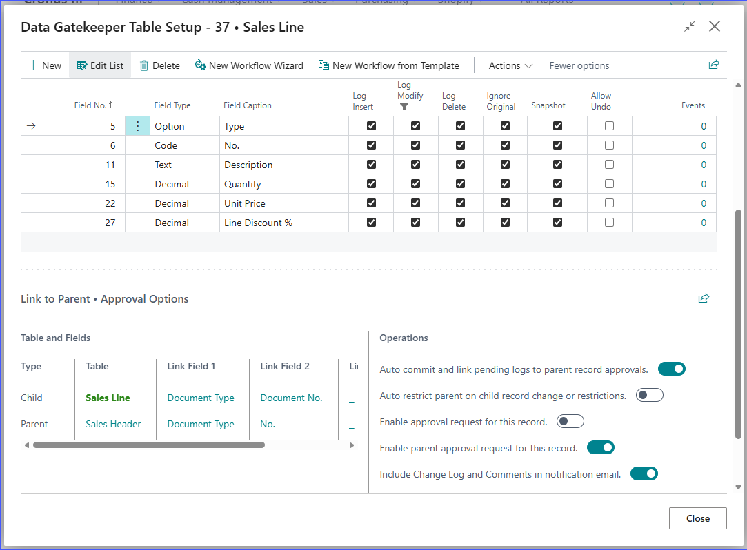Check Allow Undo for Unit Price

[609, 203]
